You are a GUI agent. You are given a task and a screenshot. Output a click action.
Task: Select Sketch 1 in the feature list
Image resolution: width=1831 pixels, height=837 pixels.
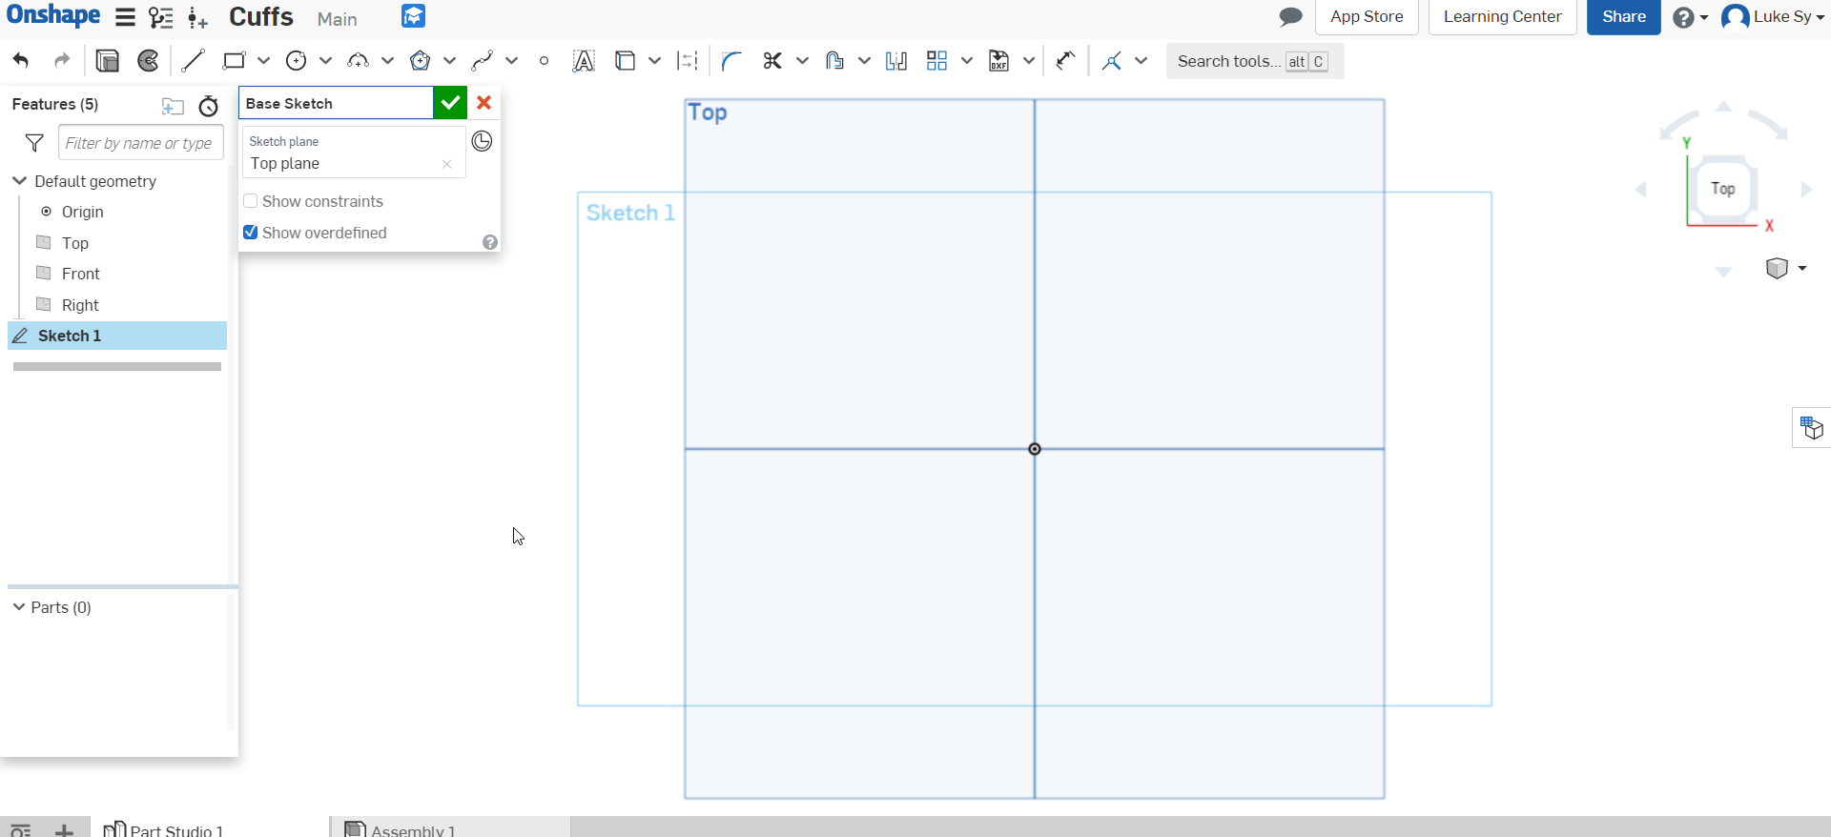117,336
